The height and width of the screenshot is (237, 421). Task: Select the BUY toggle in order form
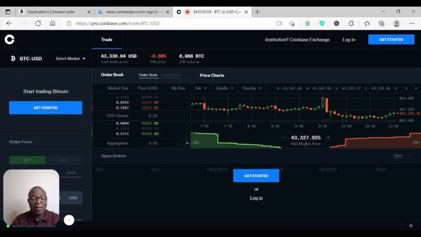tap(27, 160)
